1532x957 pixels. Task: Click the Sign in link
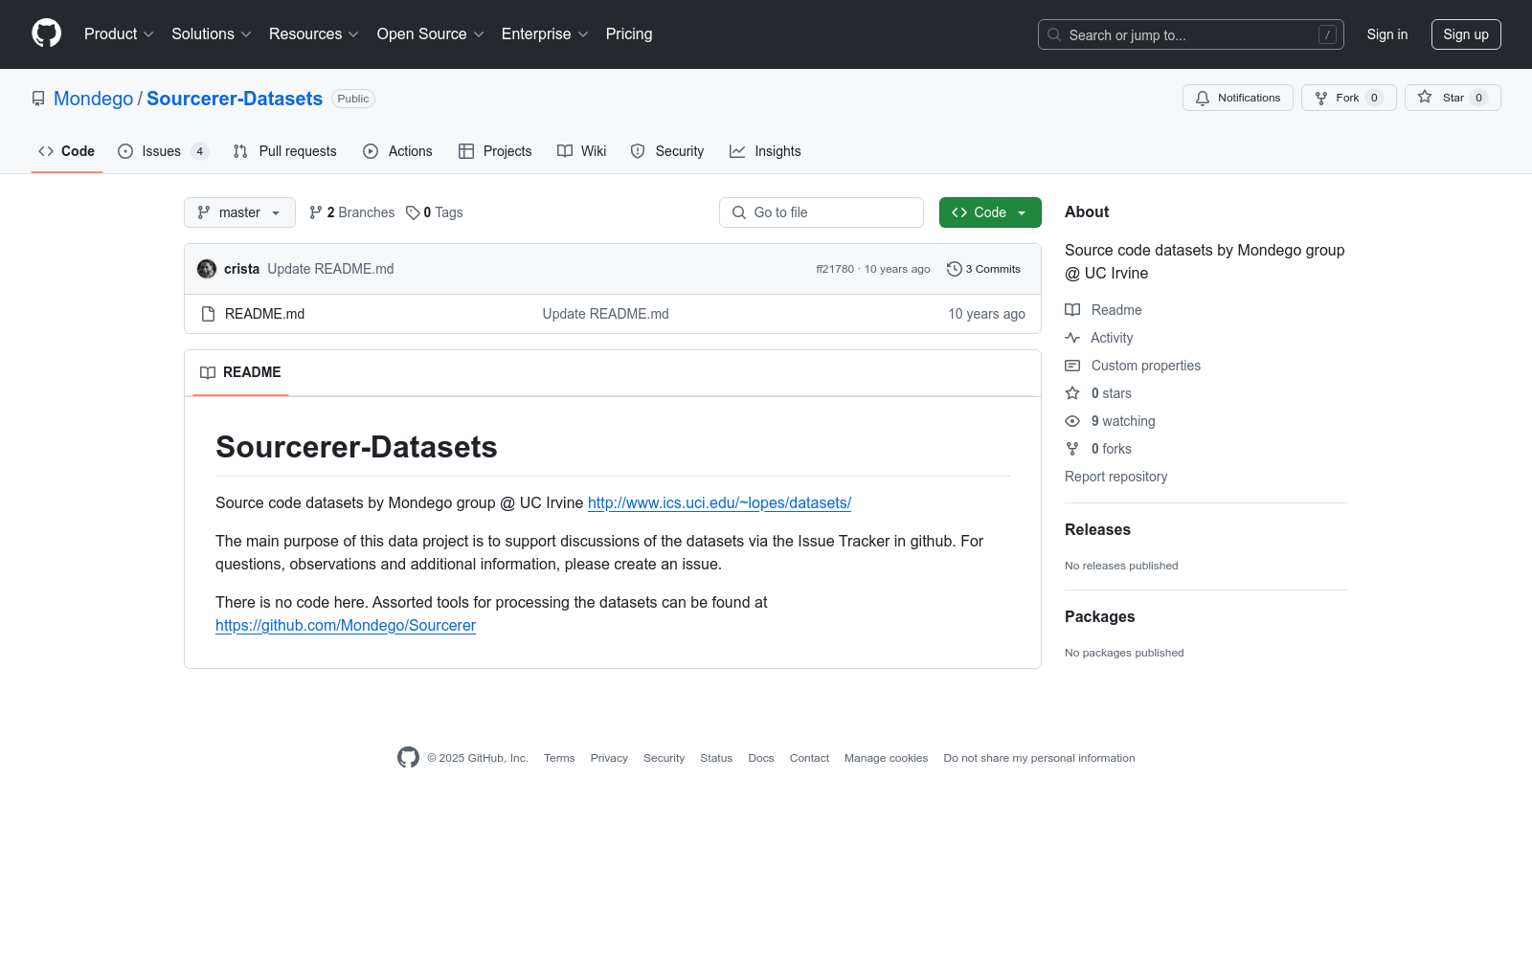1386,34
